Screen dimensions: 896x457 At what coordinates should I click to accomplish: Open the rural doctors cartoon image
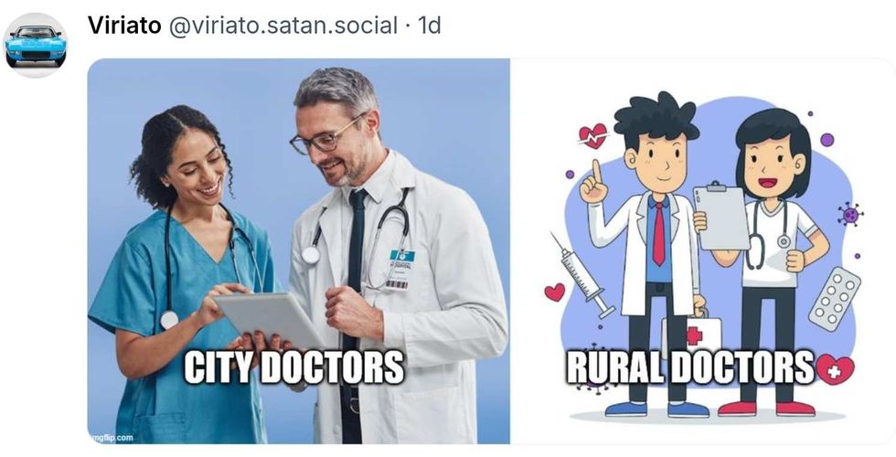click(x=702, y=250)
